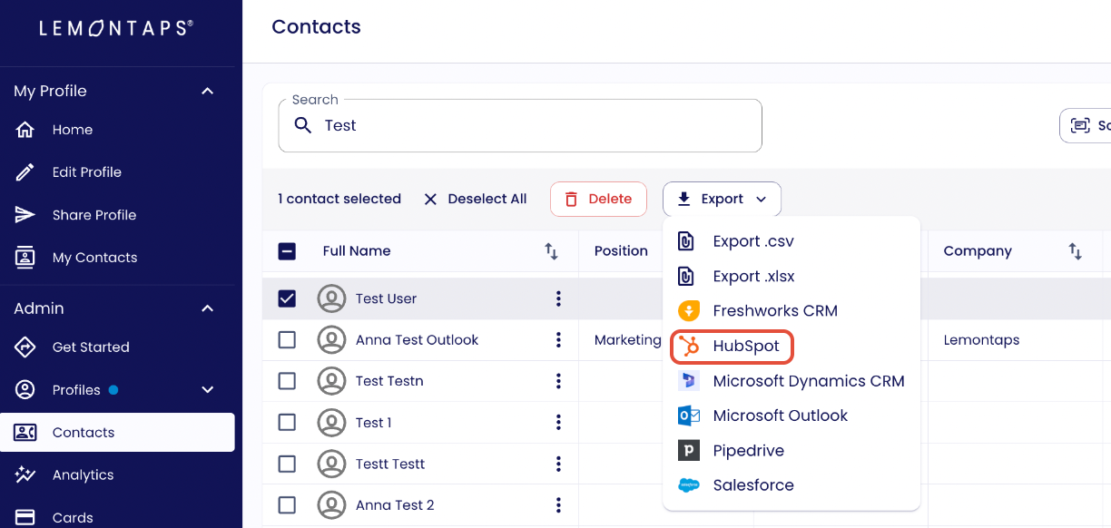
Task: Click the Share Profile paper-plane icon
Action: pos(25,215)
